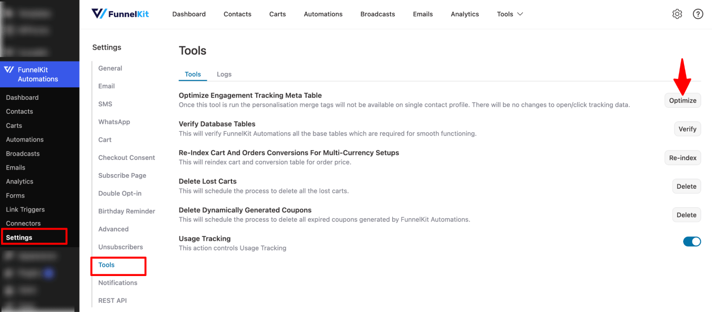Open Broadcasts in top navigation

coord(378,14)
